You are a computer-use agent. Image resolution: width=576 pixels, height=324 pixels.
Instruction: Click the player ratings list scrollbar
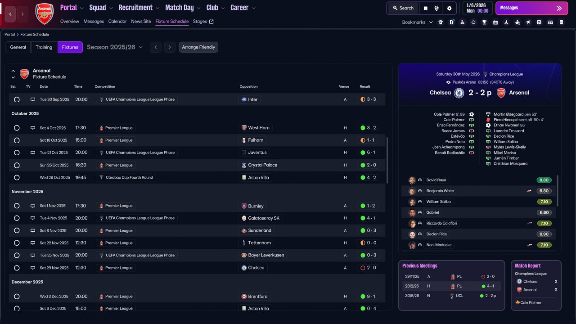pyautogui.click(x=558, y=190)
